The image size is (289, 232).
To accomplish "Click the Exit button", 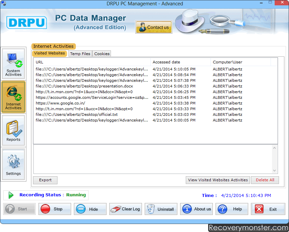I will (x=268, y=209).
